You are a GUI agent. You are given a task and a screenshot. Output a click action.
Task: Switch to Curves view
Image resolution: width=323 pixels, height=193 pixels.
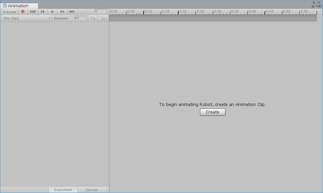[92, 190]
